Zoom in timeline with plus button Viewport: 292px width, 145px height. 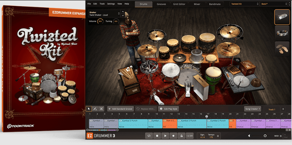click(x=289, y=130)
